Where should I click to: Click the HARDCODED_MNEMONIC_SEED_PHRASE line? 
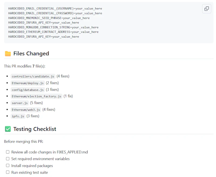coord(49,18)
